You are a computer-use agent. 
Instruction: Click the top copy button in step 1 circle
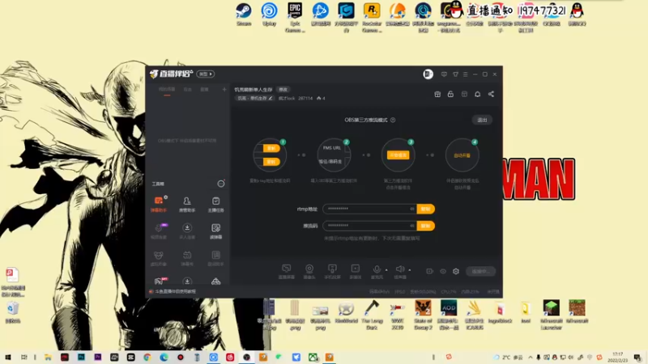pos(271,148)
